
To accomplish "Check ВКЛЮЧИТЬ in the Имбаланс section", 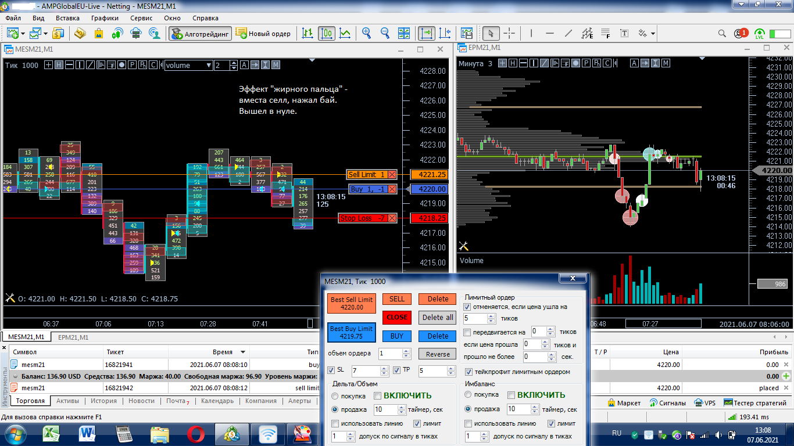I will tap(511, 396).
